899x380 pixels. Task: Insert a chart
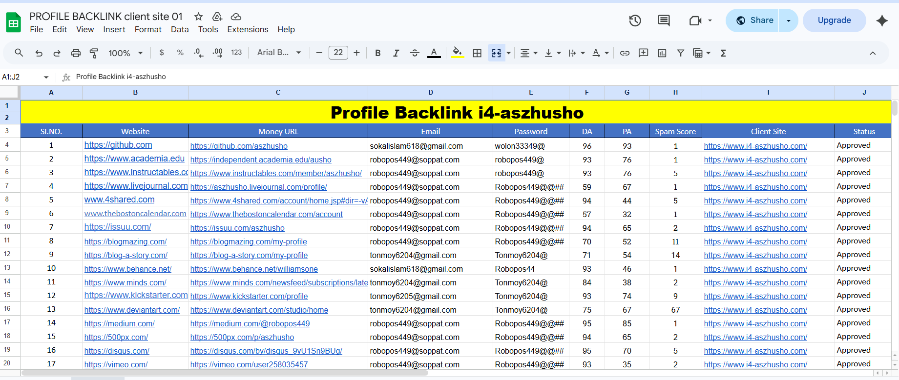662,53
